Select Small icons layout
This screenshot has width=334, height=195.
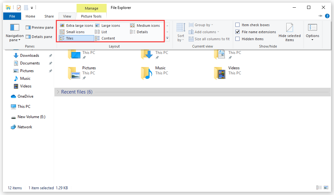click(72, 32)
